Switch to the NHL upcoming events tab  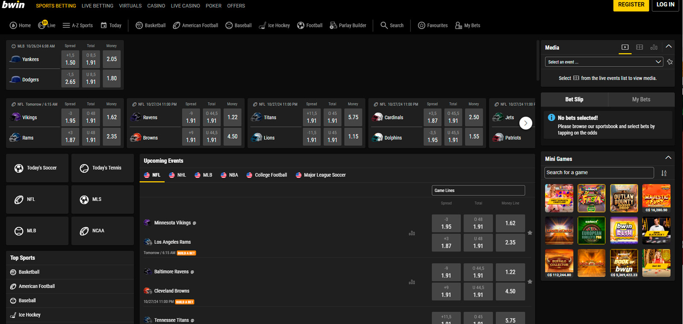(178, 175)
